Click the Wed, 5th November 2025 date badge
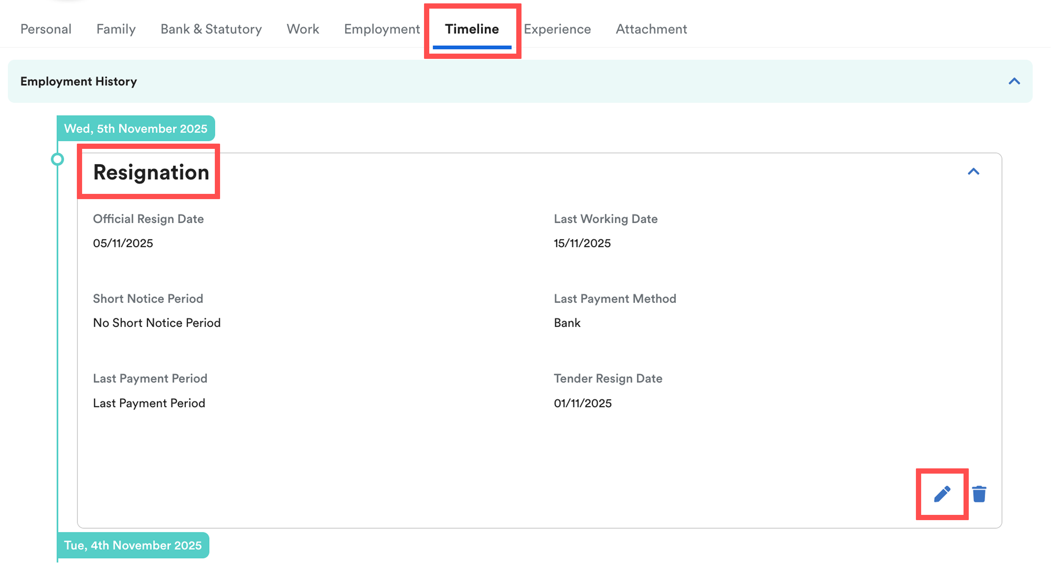The height and width of the screenshot is (567, 1058). (136, 129)
